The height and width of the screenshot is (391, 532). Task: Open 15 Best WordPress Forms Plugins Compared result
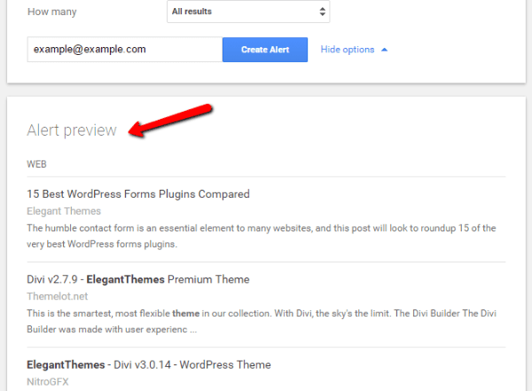[138, 194]
